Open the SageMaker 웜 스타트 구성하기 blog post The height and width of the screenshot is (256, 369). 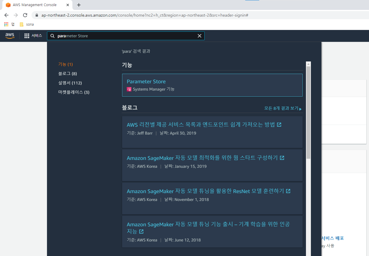[x=202, y=158]
